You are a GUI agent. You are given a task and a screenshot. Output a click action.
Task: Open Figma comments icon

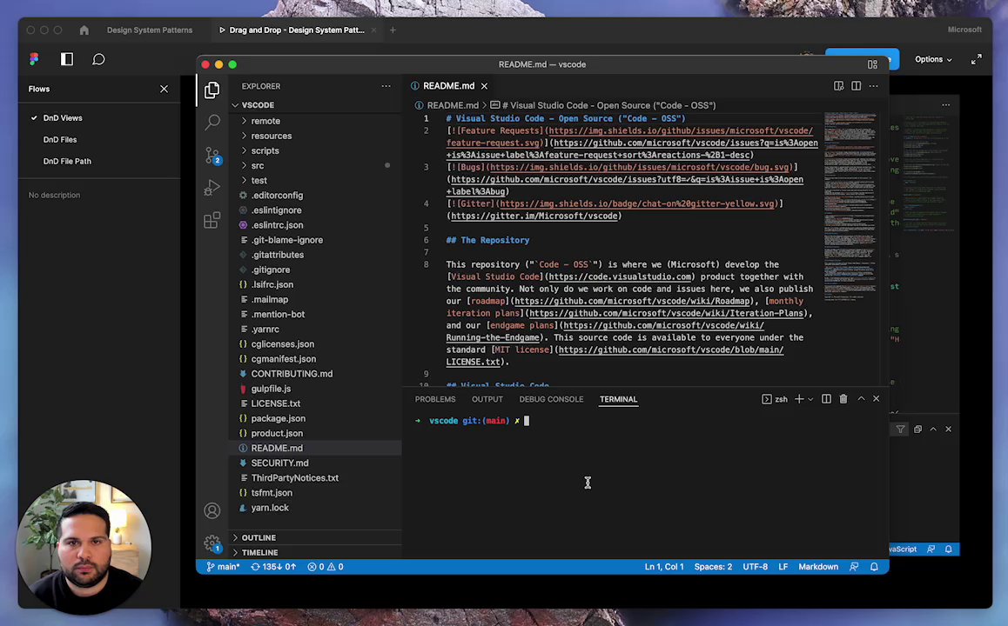[x=98, y=59]
